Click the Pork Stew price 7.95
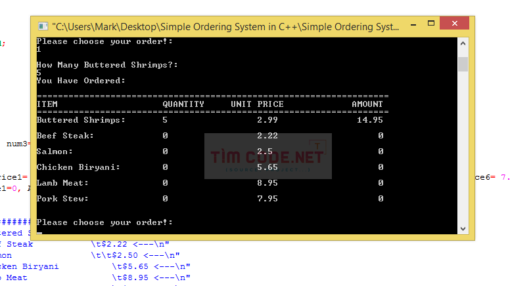510x286 pixels. click(267, 199)
